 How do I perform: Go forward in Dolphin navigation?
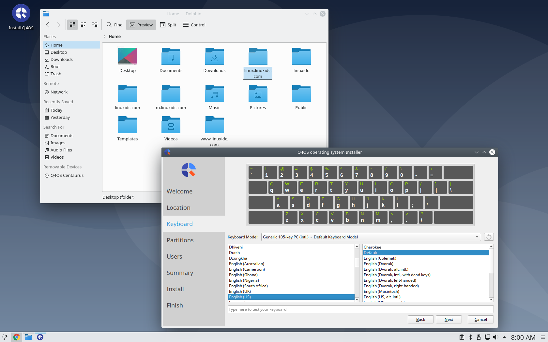pyautogui.click(x=58, y=25)
